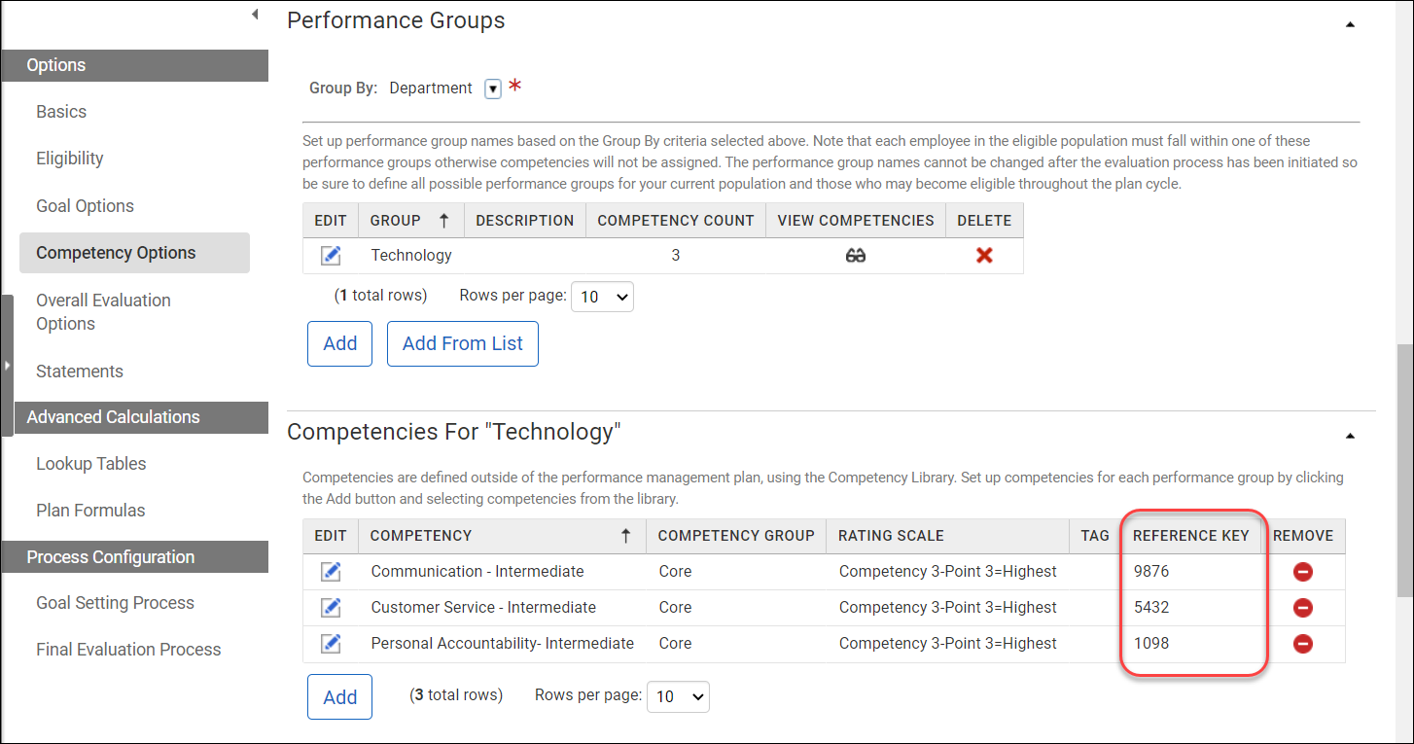Select Competency Options in sidebar
The width and height of the screenshot is (1414, 744).
134,253
